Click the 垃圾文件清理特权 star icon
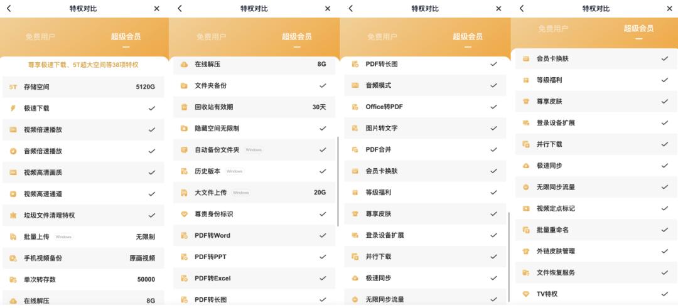 point(13,215)
